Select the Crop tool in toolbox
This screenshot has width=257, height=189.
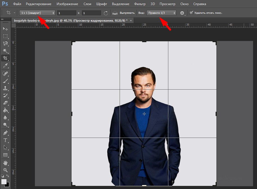click(x=5, y=58)
